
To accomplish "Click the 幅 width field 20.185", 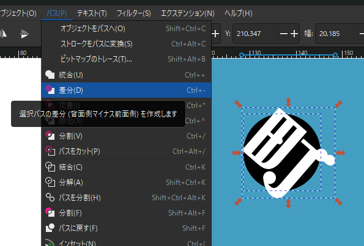I will [336, 34].
